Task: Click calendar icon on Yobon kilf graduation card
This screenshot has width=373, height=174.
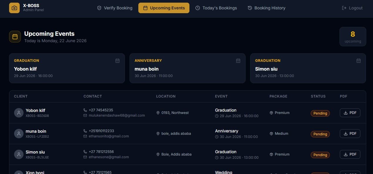Action: [117, 61]
